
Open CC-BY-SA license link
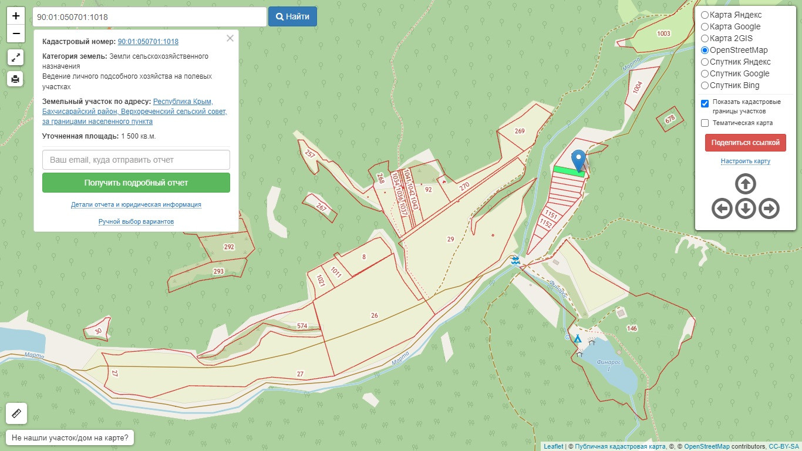[x=784, y=446]
